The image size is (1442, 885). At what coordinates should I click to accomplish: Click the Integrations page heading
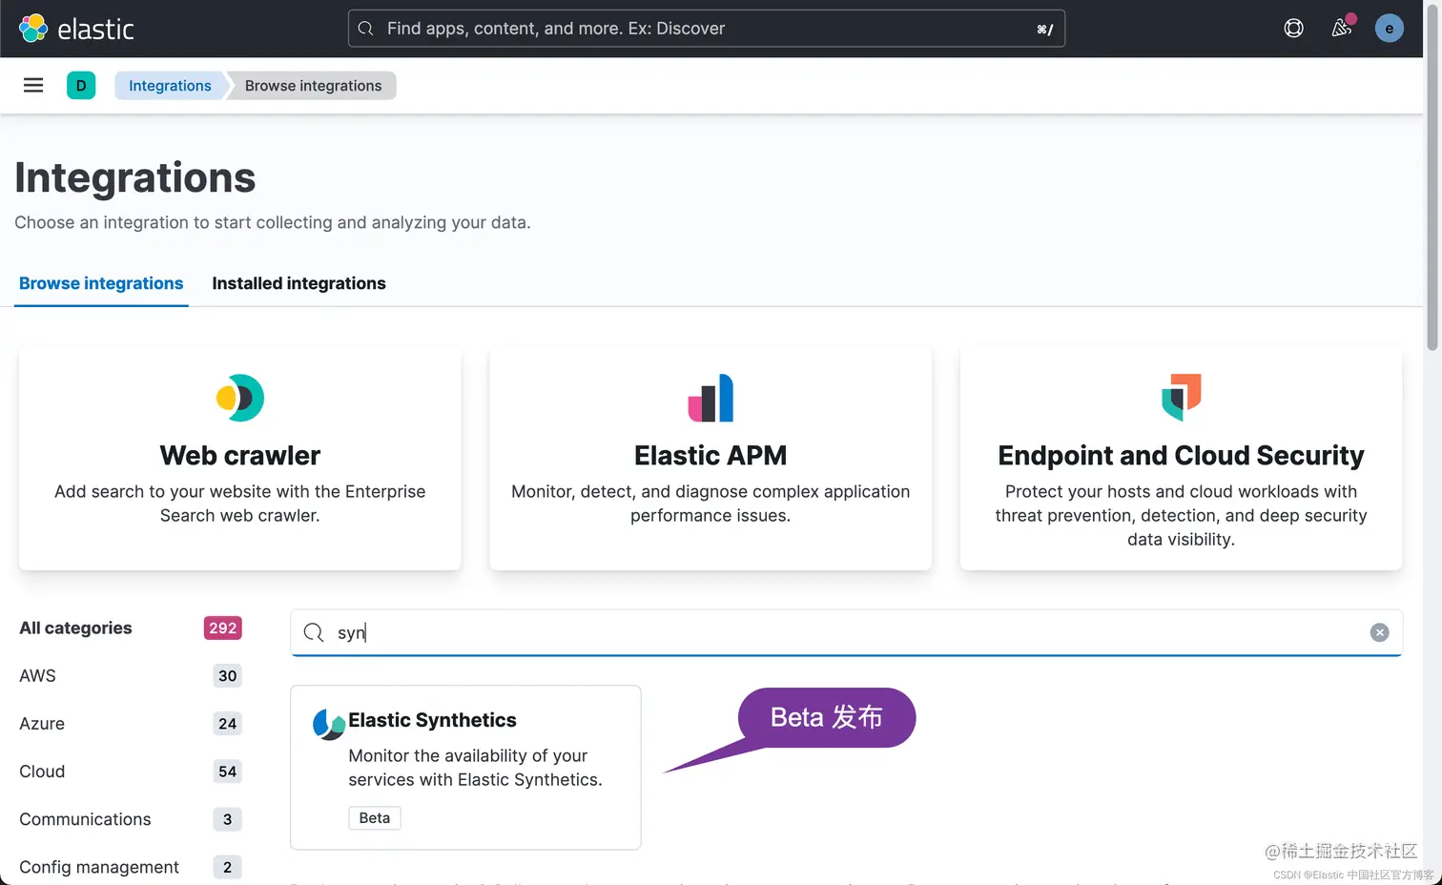point(135,177)
